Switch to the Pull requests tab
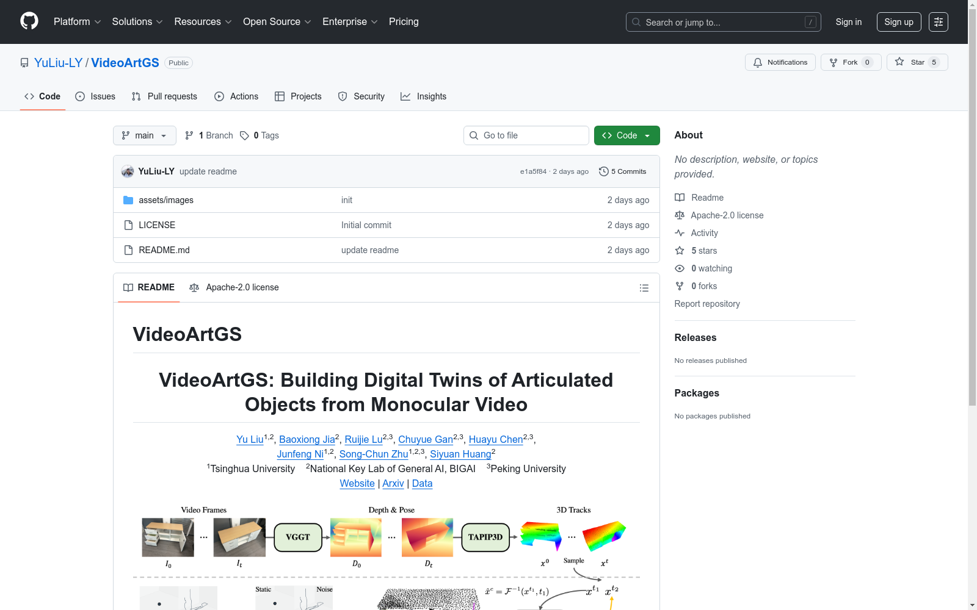 (164, 96)
